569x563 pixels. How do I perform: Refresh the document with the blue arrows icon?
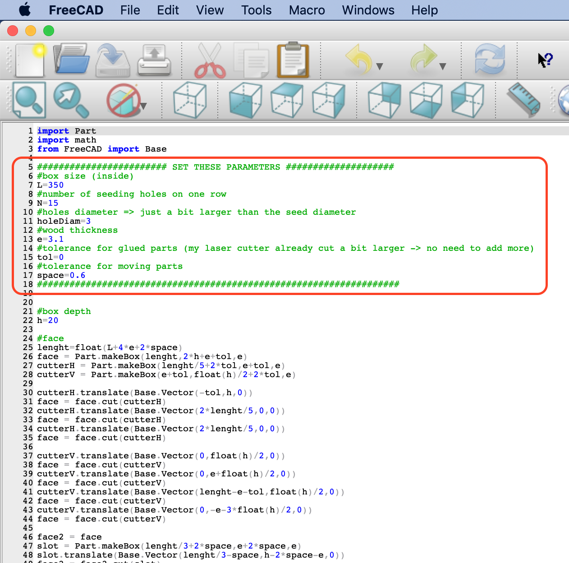coord(490,60)
